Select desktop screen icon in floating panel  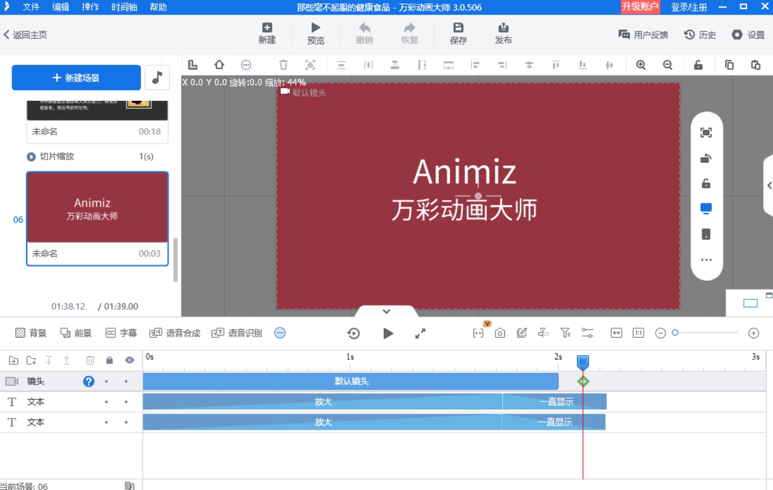pos(706,209)
